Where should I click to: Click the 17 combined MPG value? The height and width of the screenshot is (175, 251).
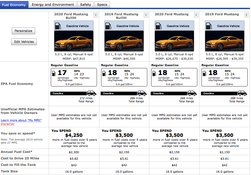coord(62,73)
